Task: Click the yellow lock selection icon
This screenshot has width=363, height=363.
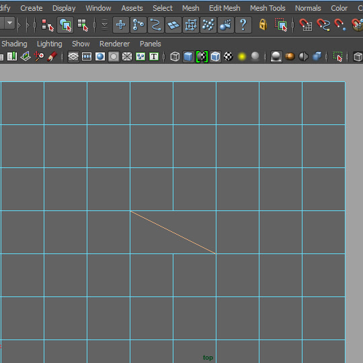Action: tap(263, 25)
